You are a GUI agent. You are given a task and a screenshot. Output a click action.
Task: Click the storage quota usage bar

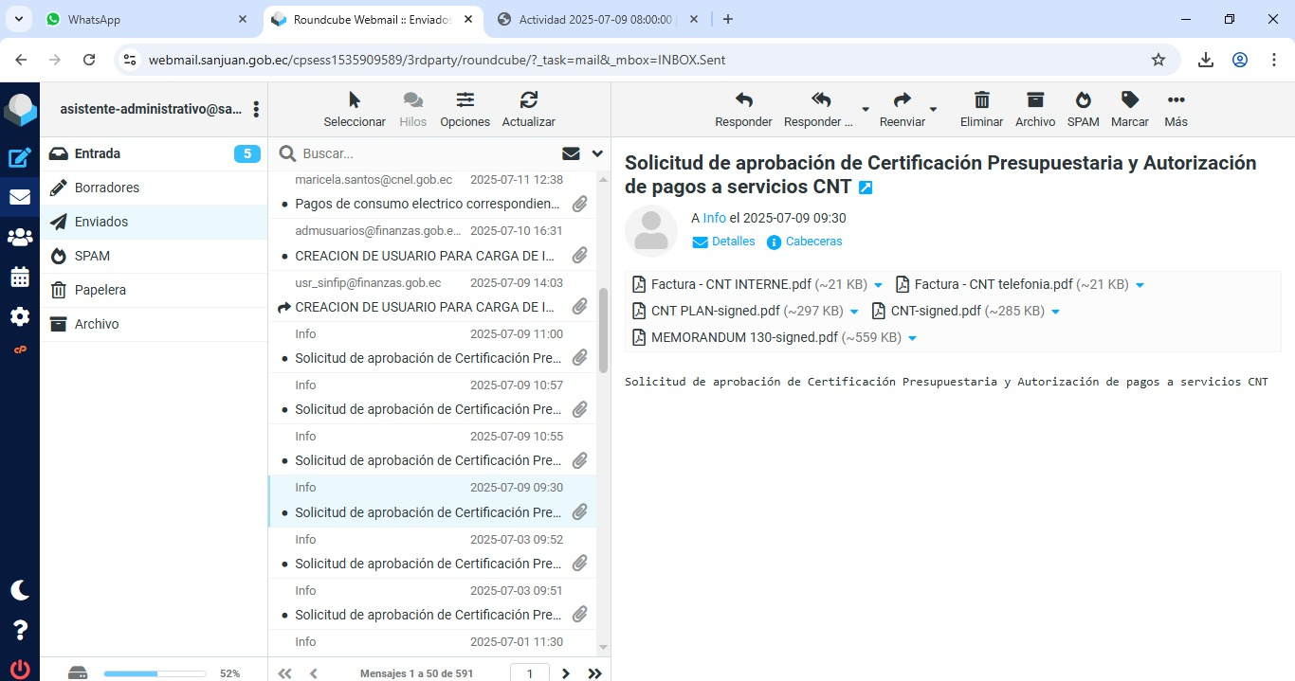[x=155, y=673]
